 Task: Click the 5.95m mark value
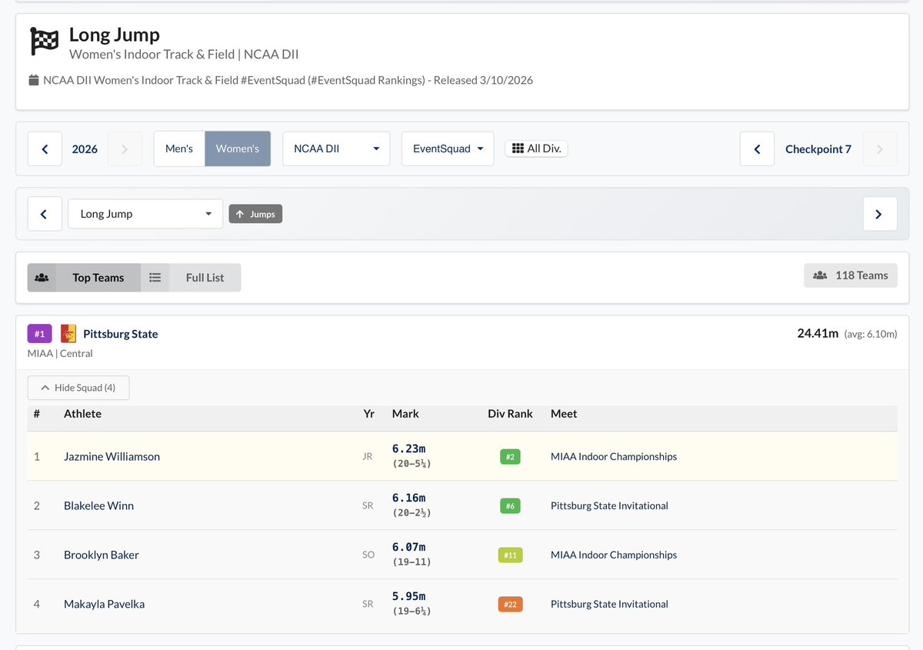408,596
